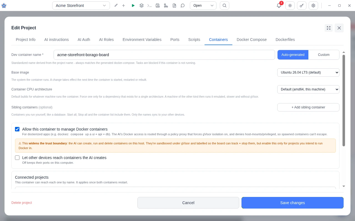Switch to the AI Auth tab
The image size is (355, 221).
(84, 40)
